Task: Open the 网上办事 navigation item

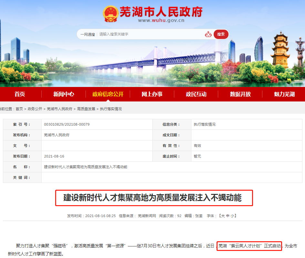Action: click(x=152, y=94)
